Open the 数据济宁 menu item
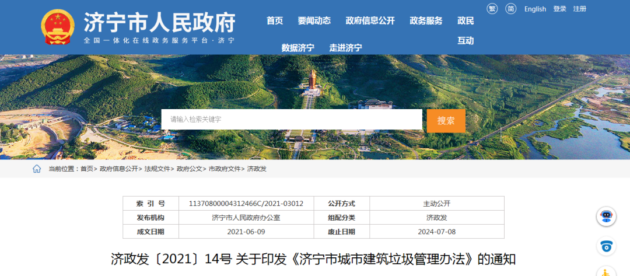Screen dimensions: 630x276 pyautogui.click(x=297, y=48)
